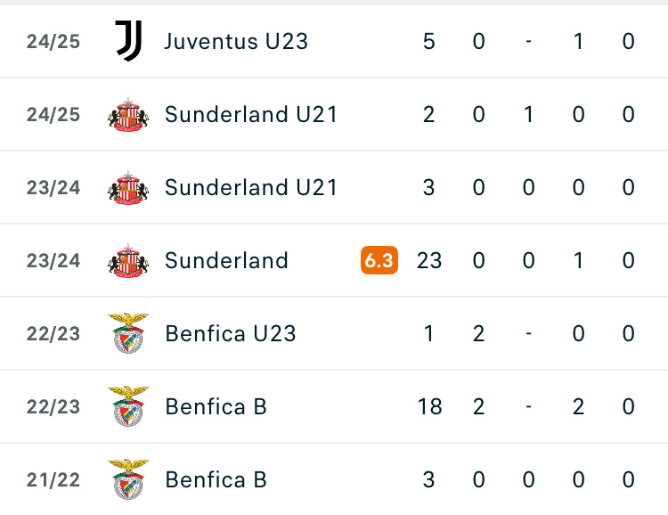This screenshot has height=515, width=668.
Task: Open the Juventus U23 team link
Action: (236, 41)
